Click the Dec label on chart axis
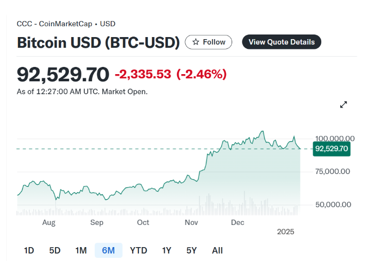 tap(237, 222)
